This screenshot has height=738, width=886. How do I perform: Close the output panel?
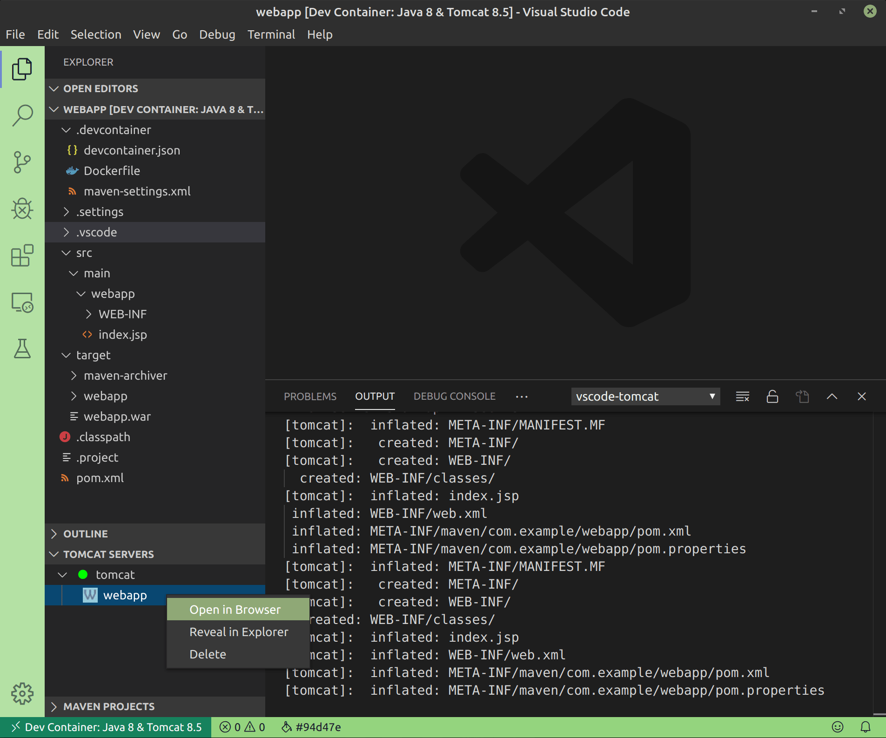coord(862,396)
